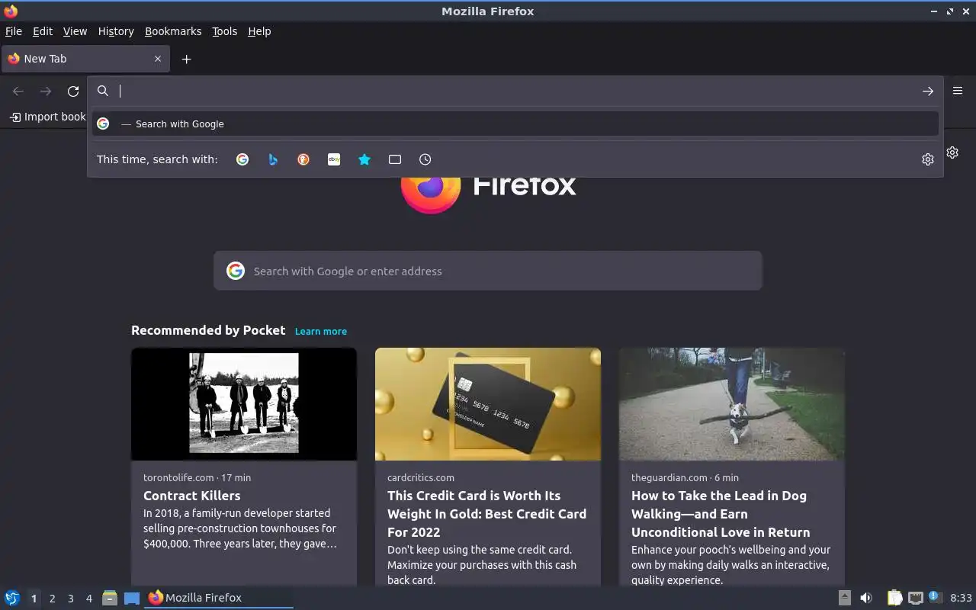Open the file manager icon in taskbar

click(110, 598)
